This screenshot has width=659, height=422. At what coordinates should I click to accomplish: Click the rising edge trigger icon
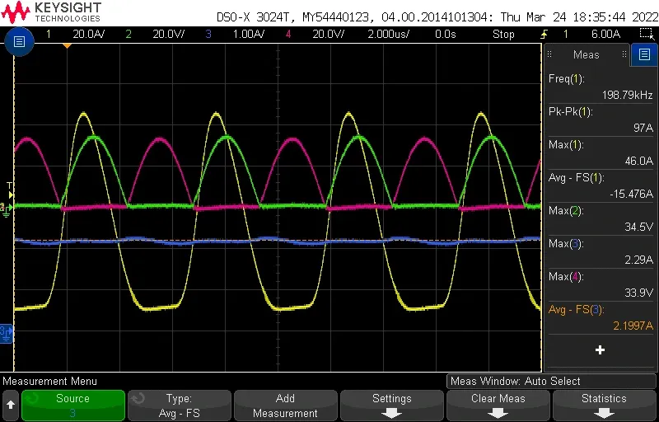[544, 34]
